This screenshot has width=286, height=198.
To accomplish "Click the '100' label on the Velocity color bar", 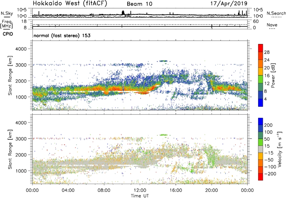I will point(268,132).
